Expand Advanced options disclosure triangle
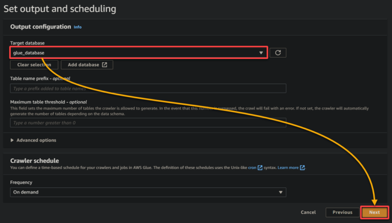 tap(12, 140)
